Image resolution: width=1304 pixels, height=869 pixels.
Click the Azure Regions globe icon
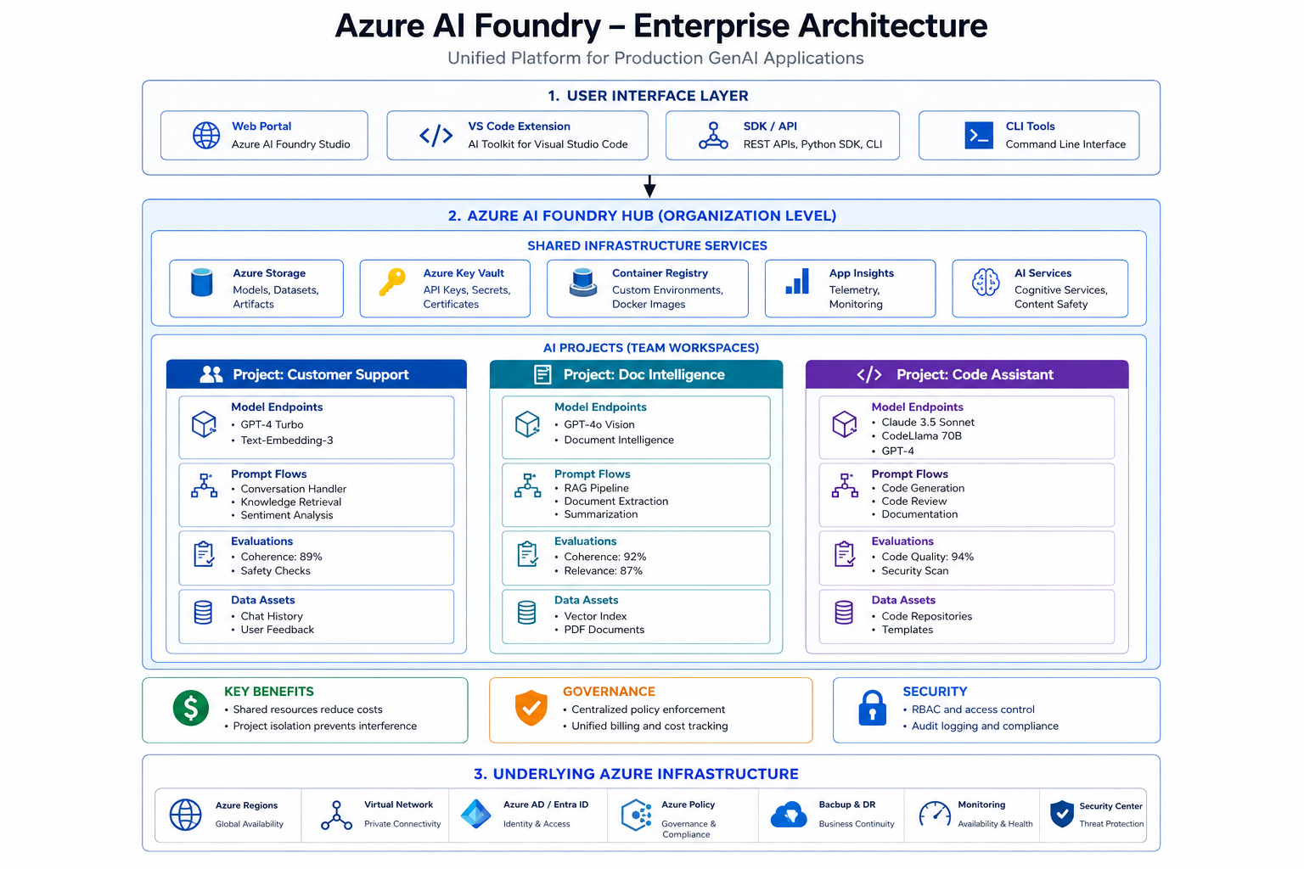click(x=185, y=815)
